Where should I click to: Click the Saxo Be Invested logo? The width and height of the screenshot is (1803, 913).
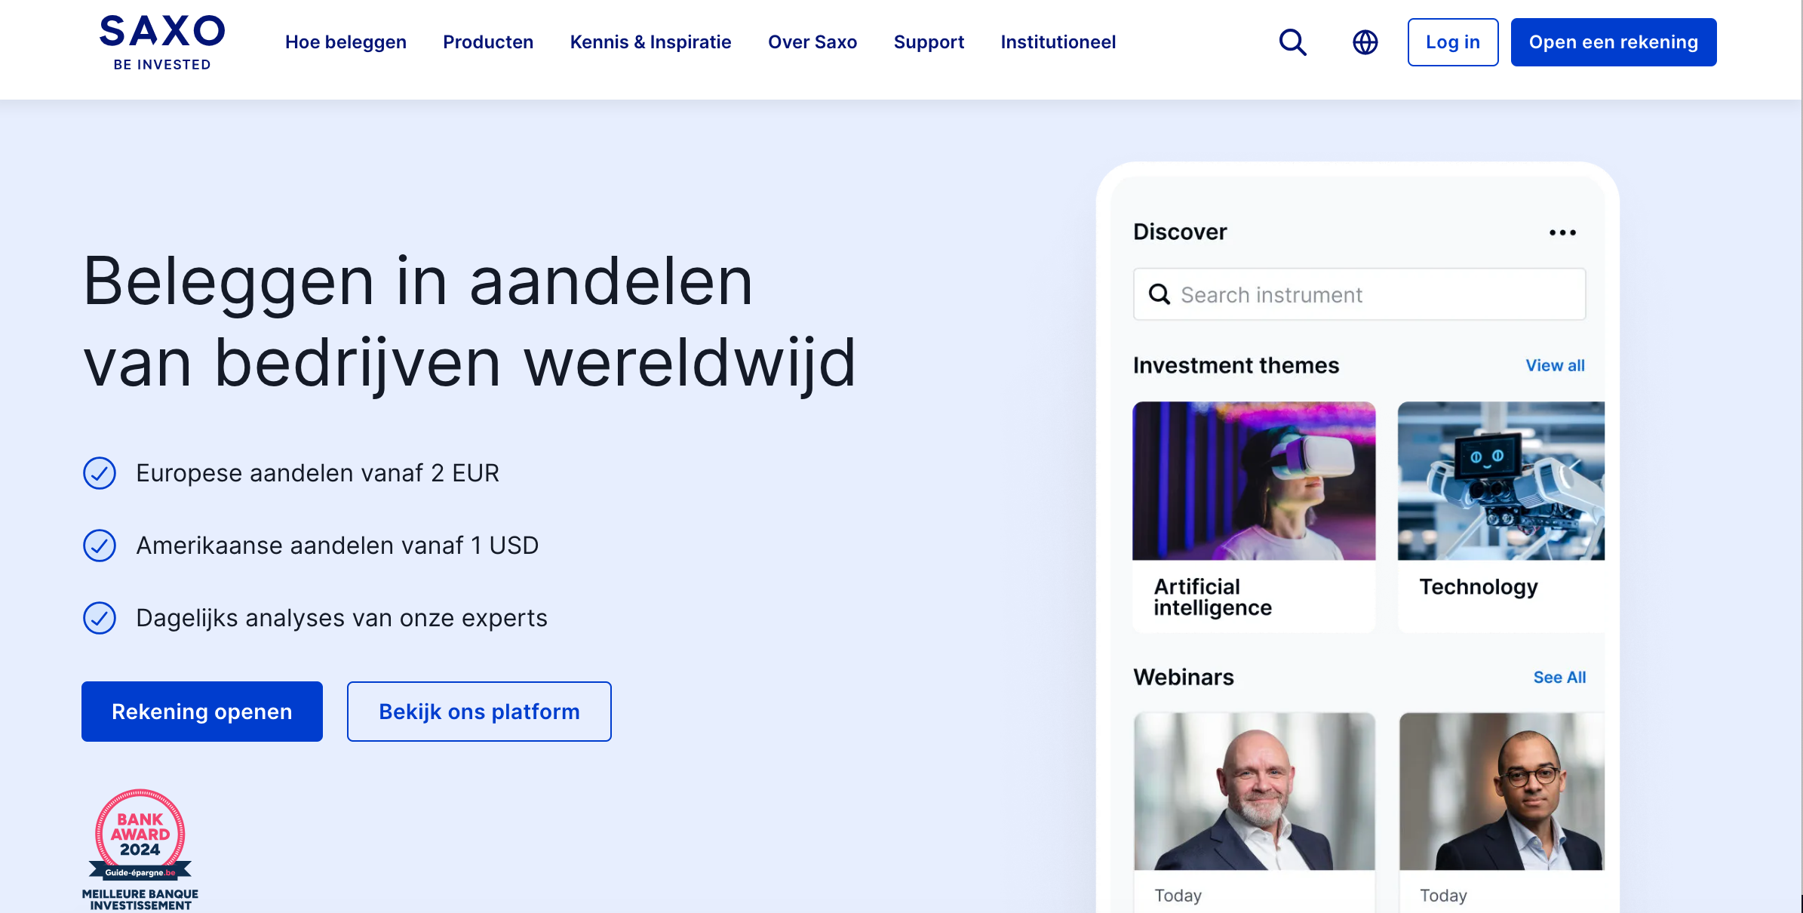[x=162, y=42]
